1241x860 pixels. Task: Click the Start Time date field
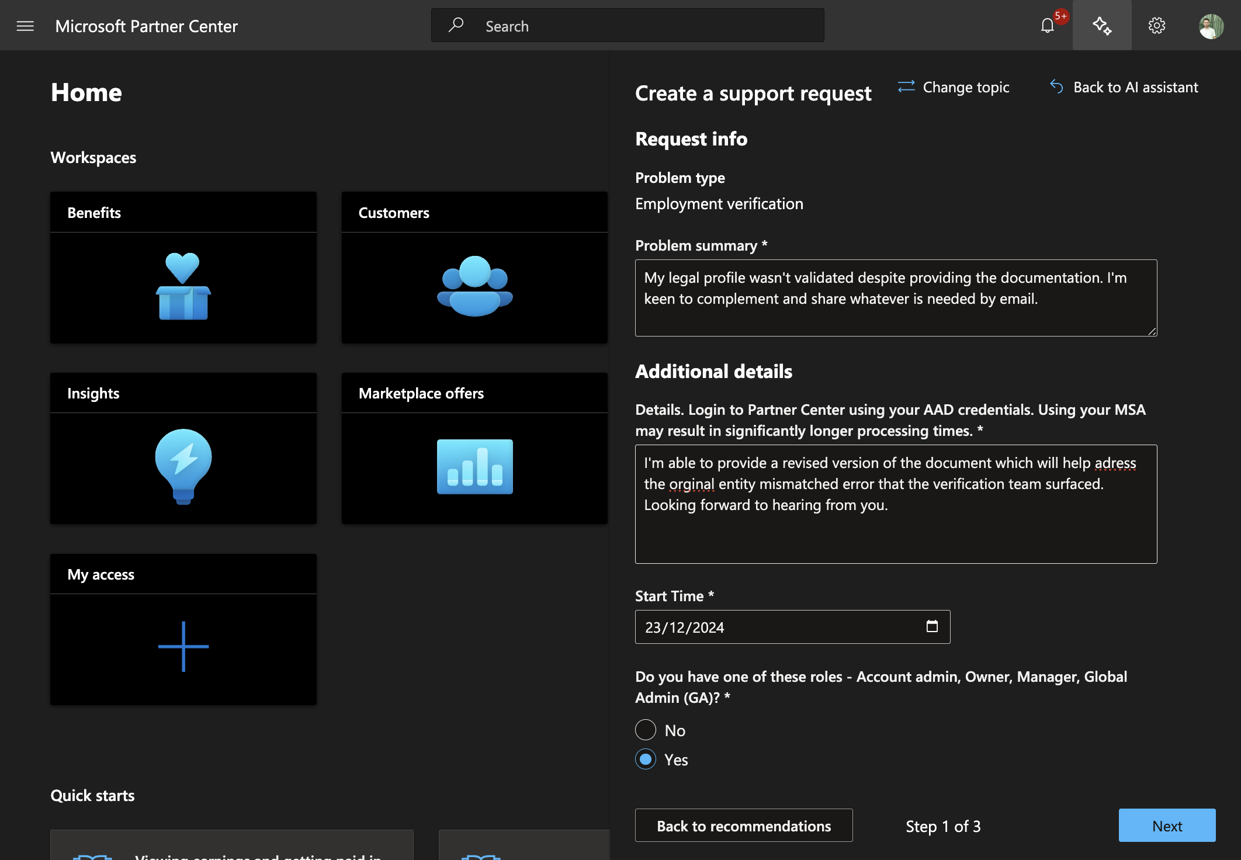click(792, 627)
